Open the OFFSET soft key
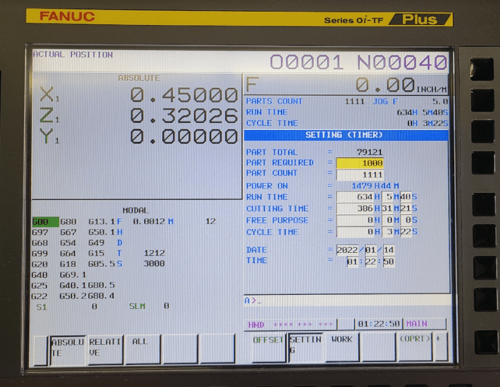This screenshot has width=500, height=387. tap(268, 348)
